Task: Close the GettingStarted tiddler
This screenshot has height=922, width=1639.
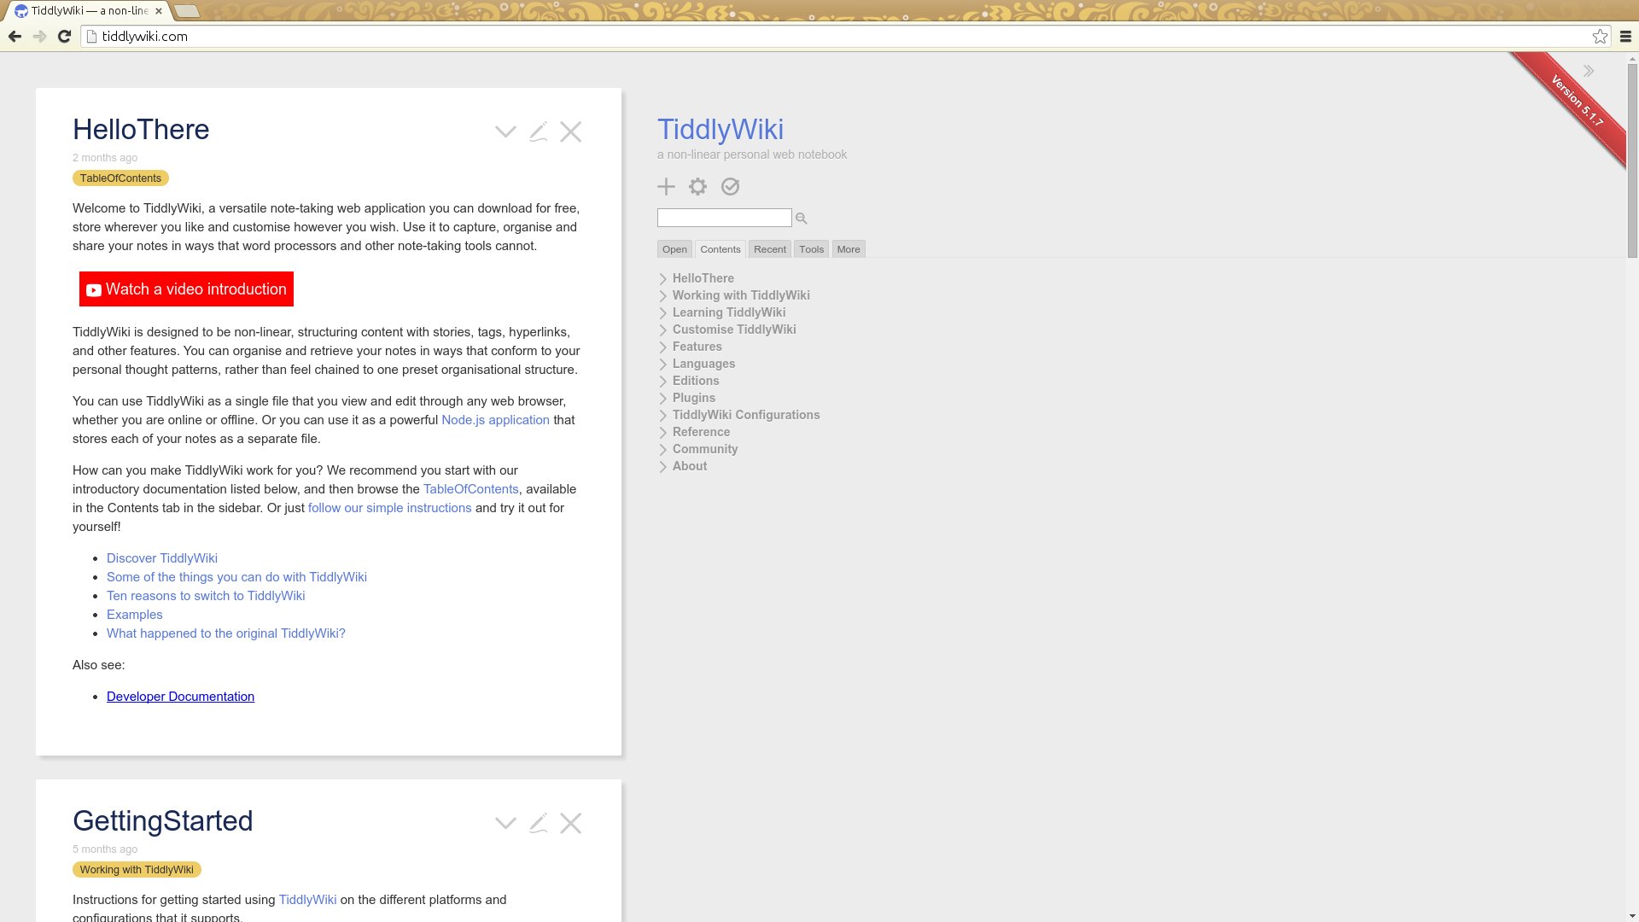Action: (x=571, y=823)
